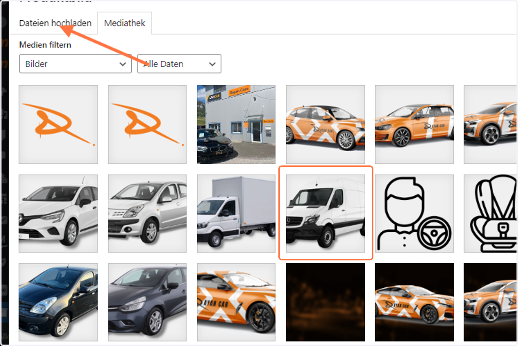Select the driver with steering wheel icon image
The width and height of the screenshot is (518, 346).
414,213
